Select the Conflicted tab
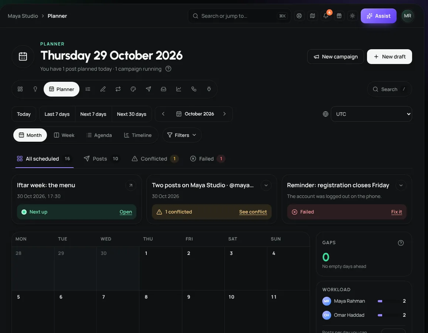This screenshot has width=428, height=333. [155, 159]
